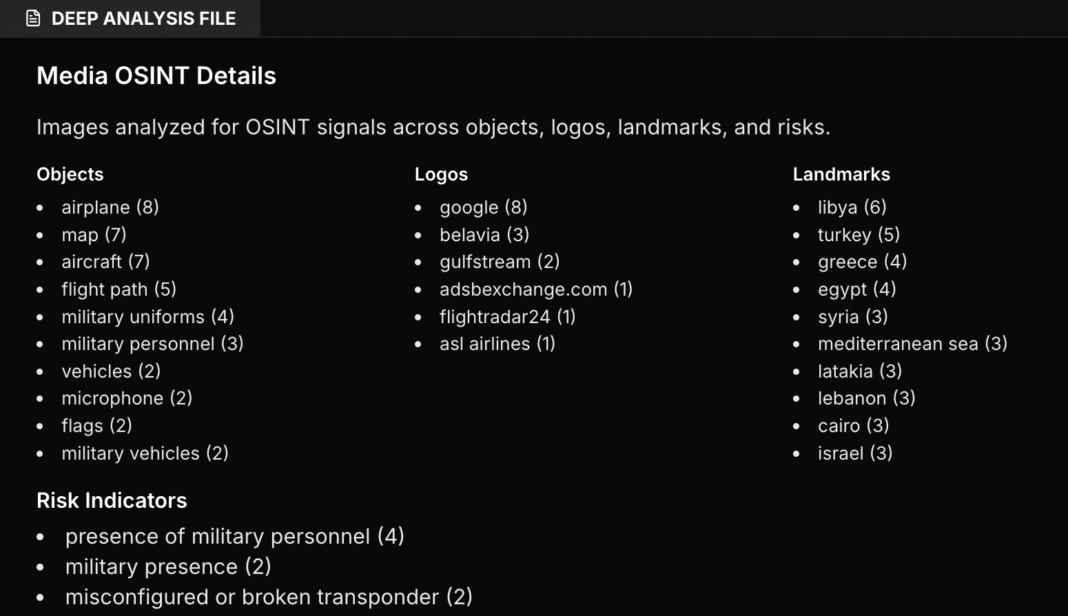Select mediterranean sea (3) landmark
This screenshot has width=1068, height=616.
[x=913, y=344]
